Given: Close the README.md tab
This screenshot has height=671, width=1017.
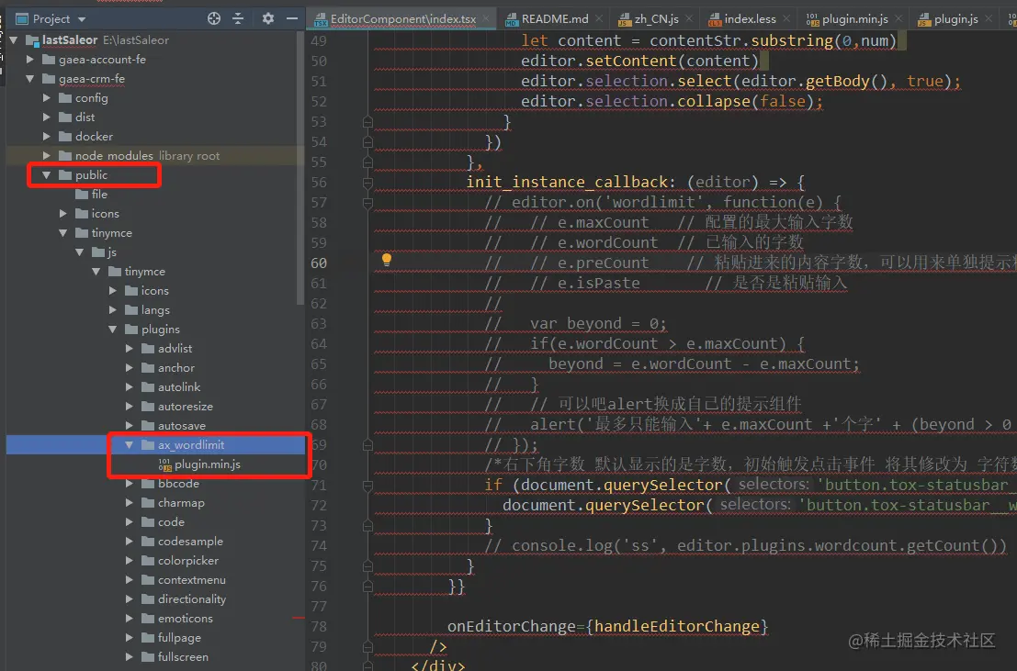Looking at the screenshot, I should point(598,18).
